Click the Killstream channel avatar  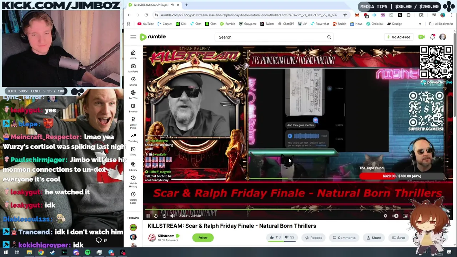tap(152, 238)
